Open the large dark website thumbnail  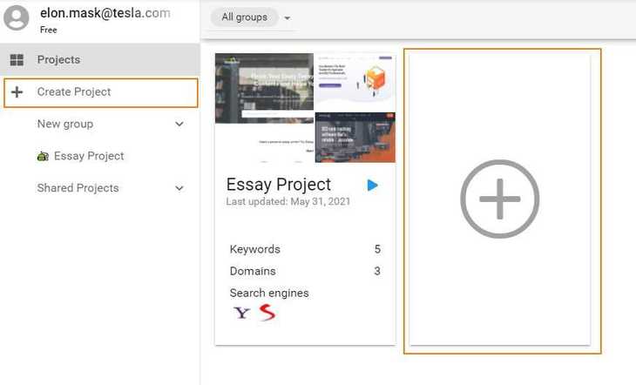[265, 88]
